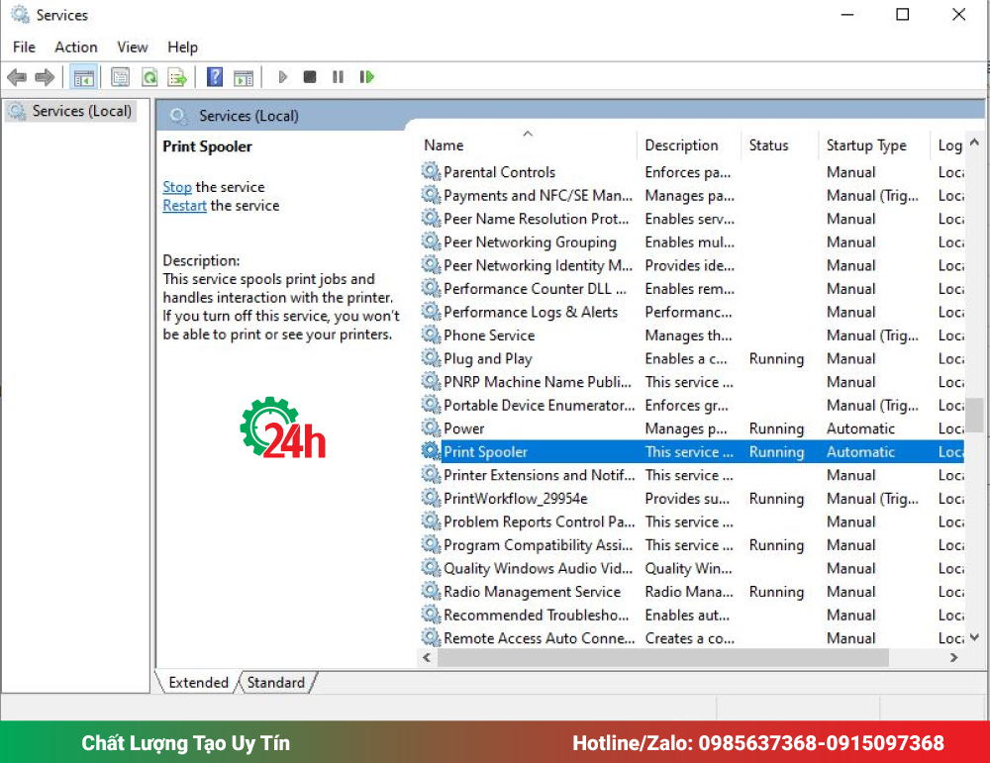
Task: Click the Back arrow toolbar icon
Action: (17, 77)
